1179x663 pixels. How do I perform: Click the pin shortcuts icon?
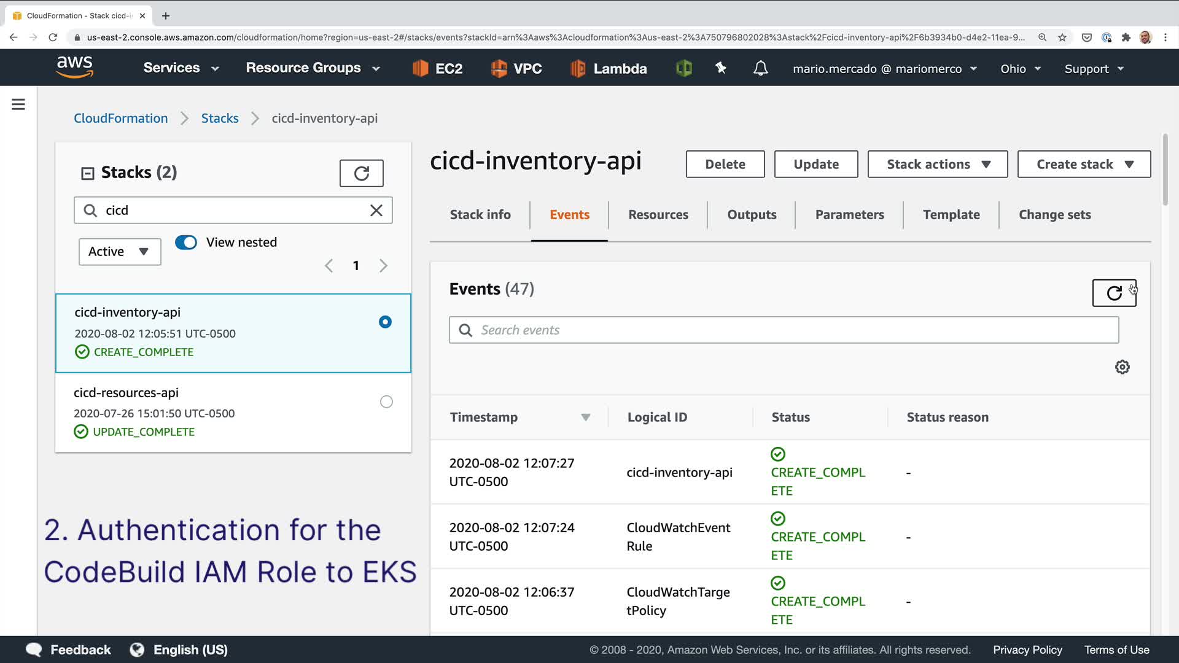[721, 68]
